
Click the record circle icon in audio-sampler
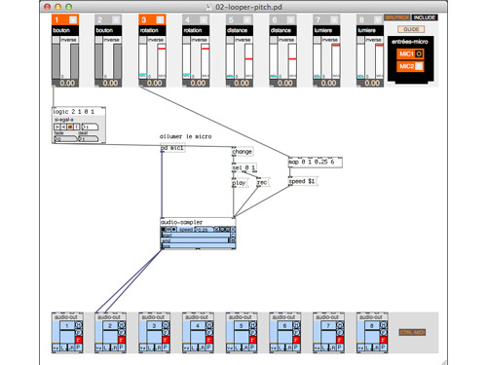coord(173,230)
